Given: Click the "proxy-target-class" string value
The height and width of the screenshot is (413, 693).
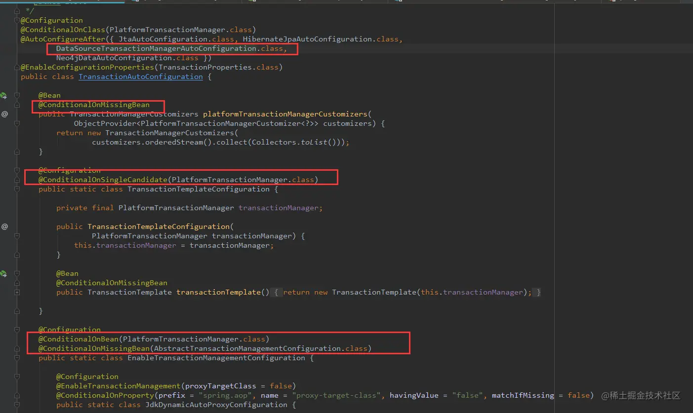Looking at the screenshot, I should coord(336,395).
